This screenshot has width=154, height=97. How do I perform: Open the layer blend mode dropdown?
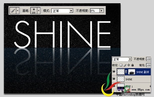pos(122,59)
